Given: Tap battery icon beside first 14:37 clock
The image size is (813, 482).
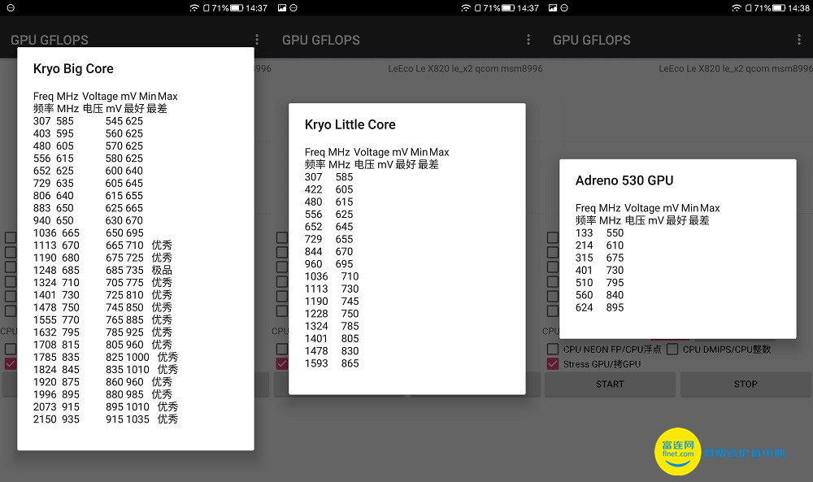Looking at the screenshot, I should [x=237, y=8].
